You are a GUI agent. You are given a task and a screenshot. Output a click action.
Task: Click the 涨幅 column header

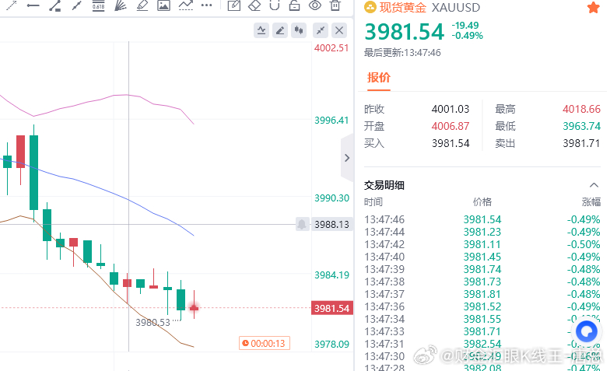591,202
